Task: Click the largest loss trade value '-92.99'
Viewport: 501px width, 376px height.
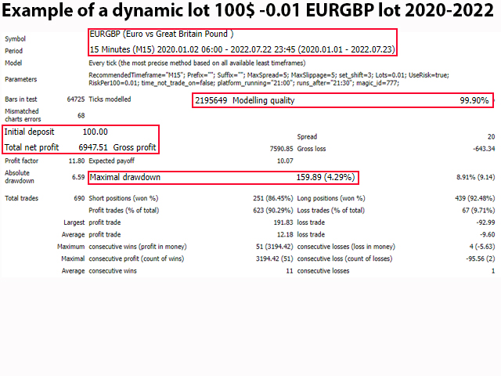Action: pyautogui.click(x=485, y=222)
